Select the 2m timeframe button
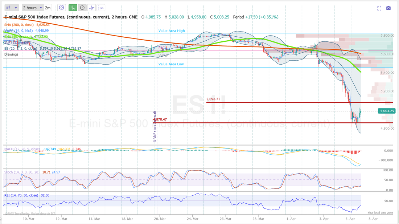Screen dimensions: 399x224 (x=48, y=8)
